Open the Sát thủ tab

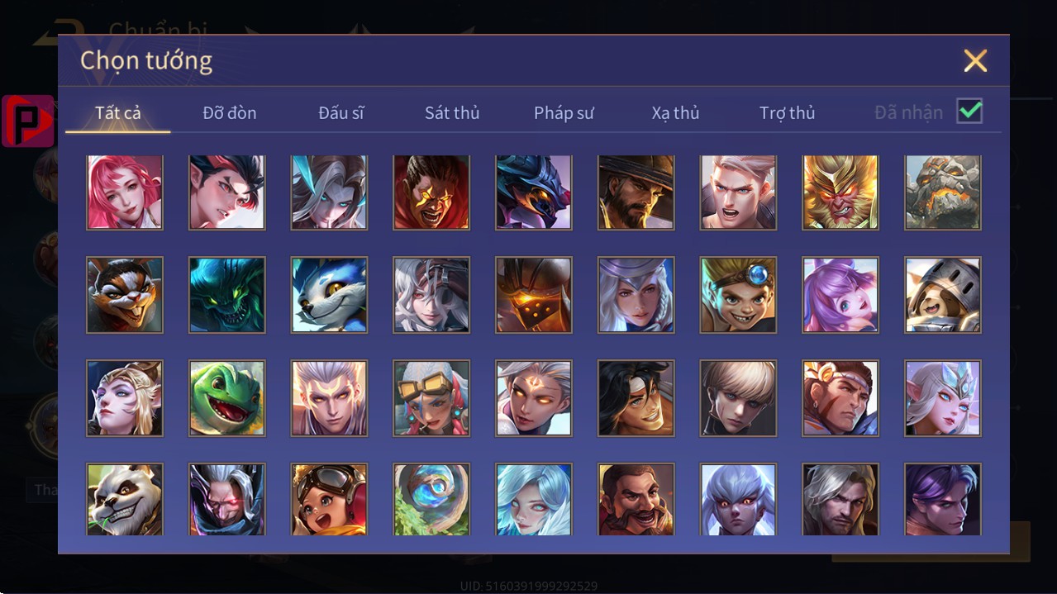click(x=452, y=113)
